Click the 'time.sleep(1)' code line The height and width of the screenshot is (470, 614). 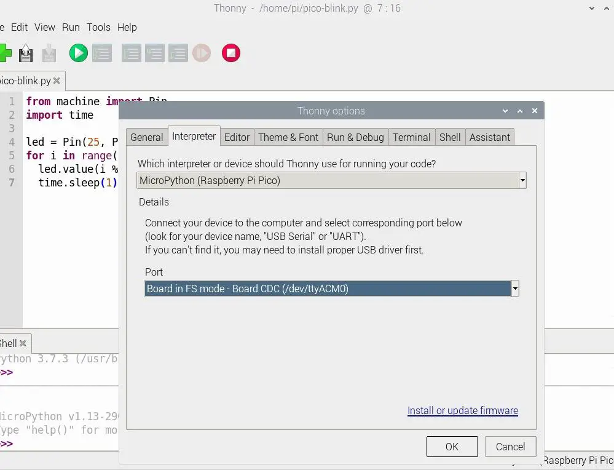tap(78, 183)
